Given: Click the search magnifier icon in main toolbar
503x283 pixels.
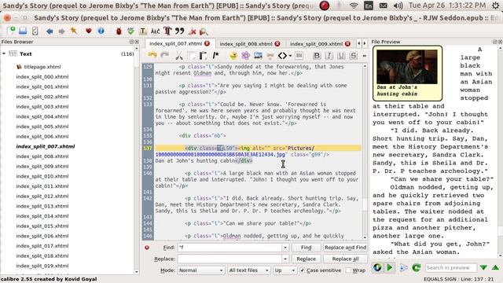Looking at the screenshot, I should (204, 31).
